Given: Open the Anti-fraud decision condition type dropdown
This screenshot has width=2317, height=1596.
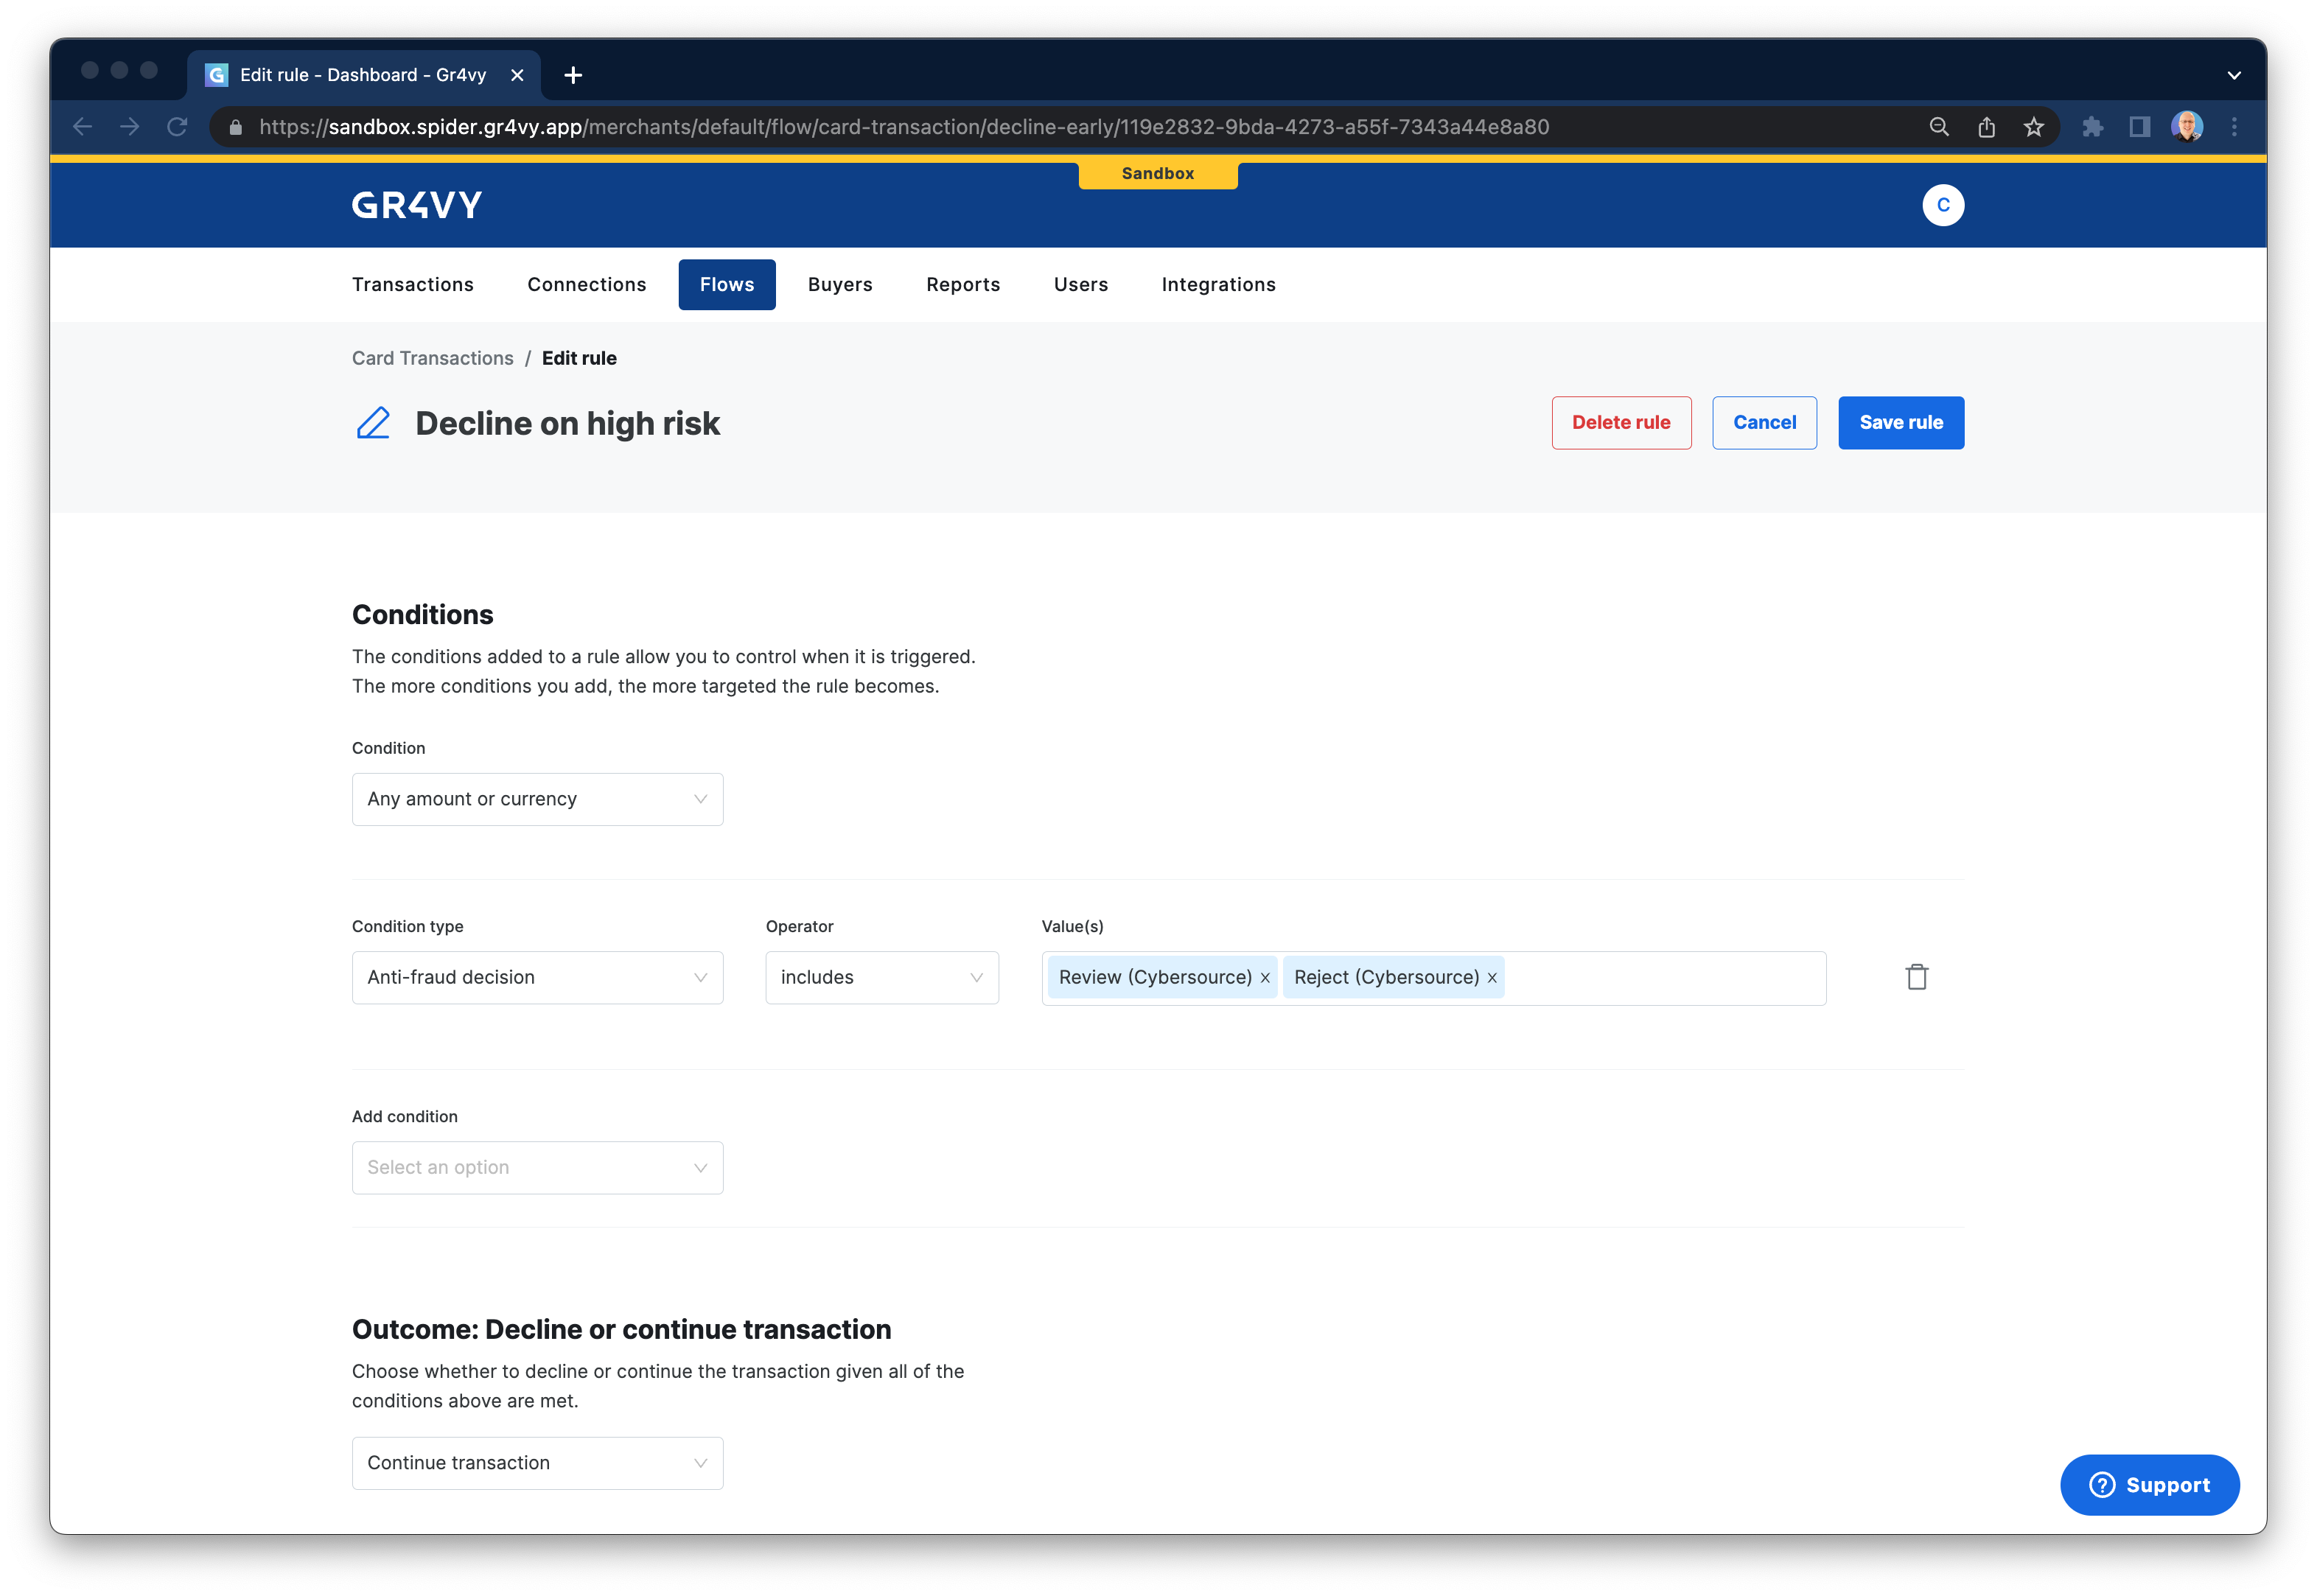Looking at the screenshot, I should 537,977.
